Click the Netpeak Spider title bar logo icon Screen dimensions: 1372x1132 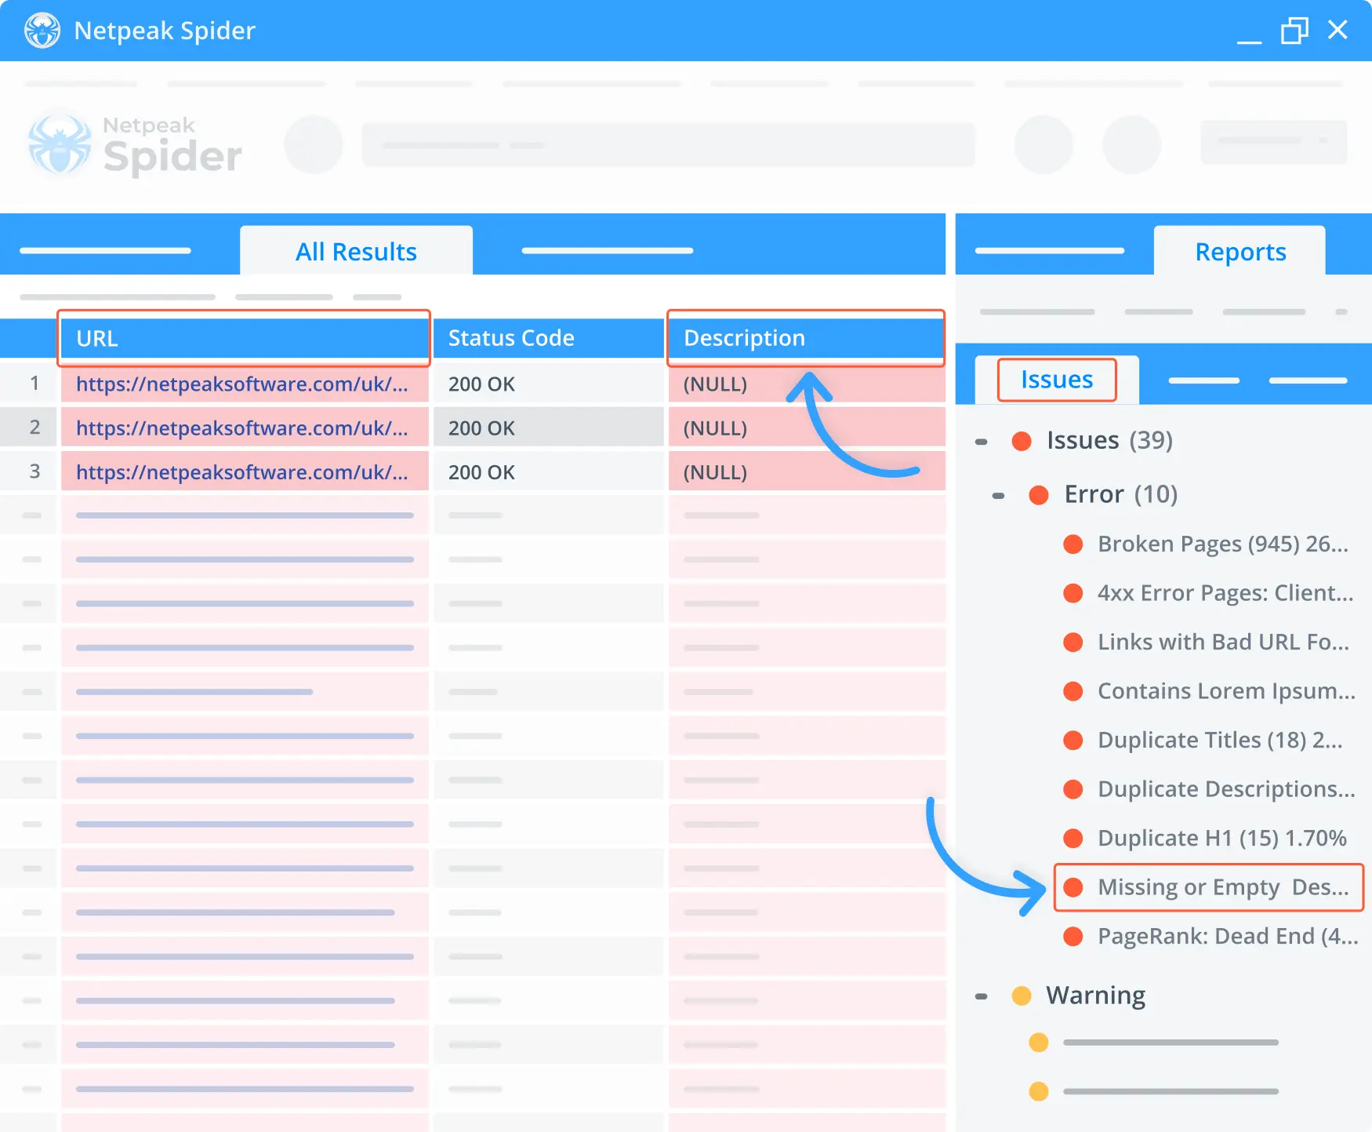pos(42,31)
